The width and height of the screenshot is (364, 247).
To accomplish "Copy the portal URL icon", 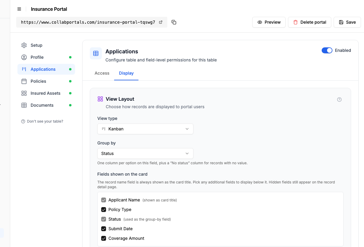I will tap(174, 22).
